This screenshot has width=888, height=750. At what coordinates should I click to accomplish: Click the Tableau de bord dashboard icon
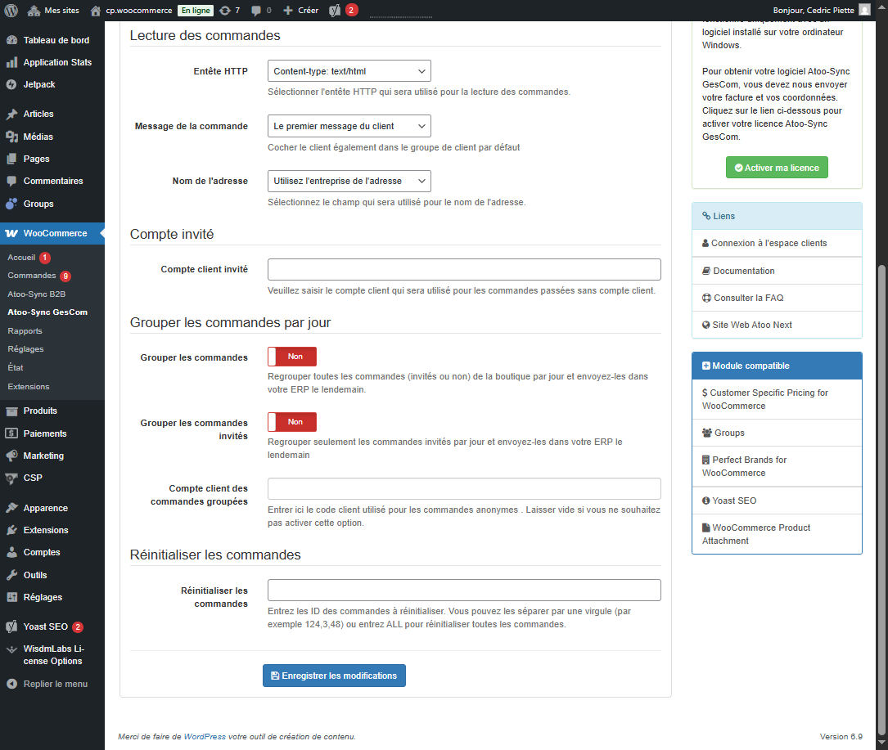pos(11,40)
